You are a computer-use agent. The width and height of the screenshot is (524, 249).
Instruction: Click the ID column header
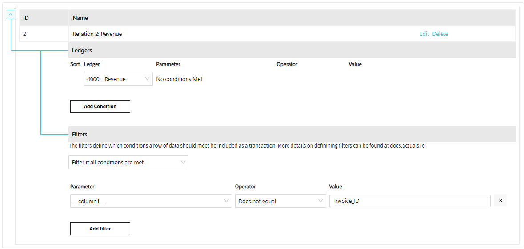[26, 18]
